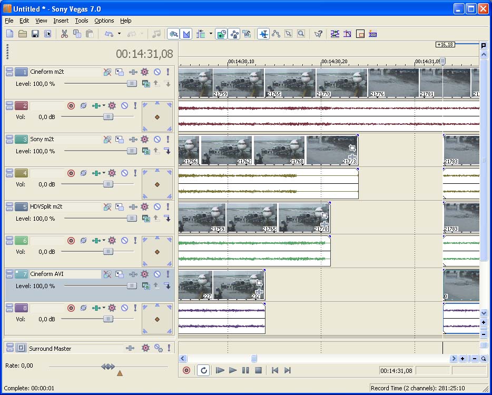
Task: Click the Rate scrub control handle
Action: coord(108,367)
